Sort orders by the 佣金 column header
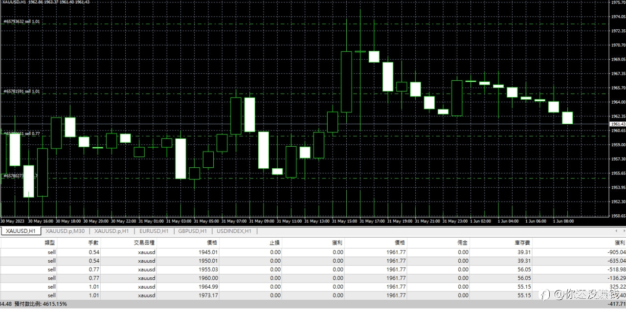Viewport: 626px width, 314px height. coord(463,243)
